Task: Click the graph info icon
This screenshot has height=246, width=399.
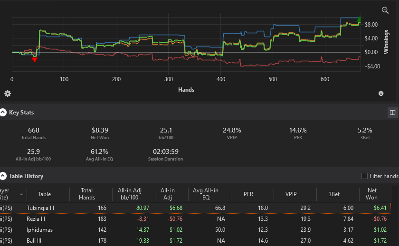Action: [380, 94]
